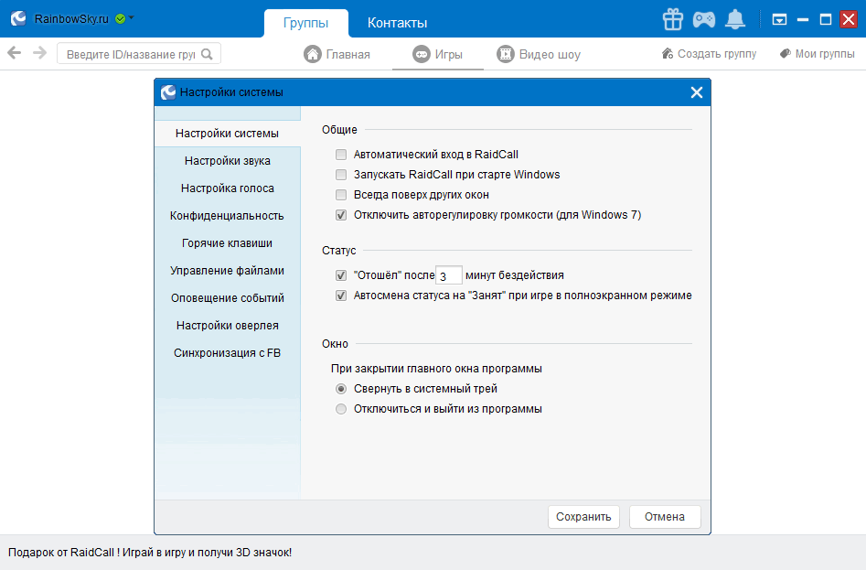
Task: Focus the group ID search field
Action: pos(139,54)
